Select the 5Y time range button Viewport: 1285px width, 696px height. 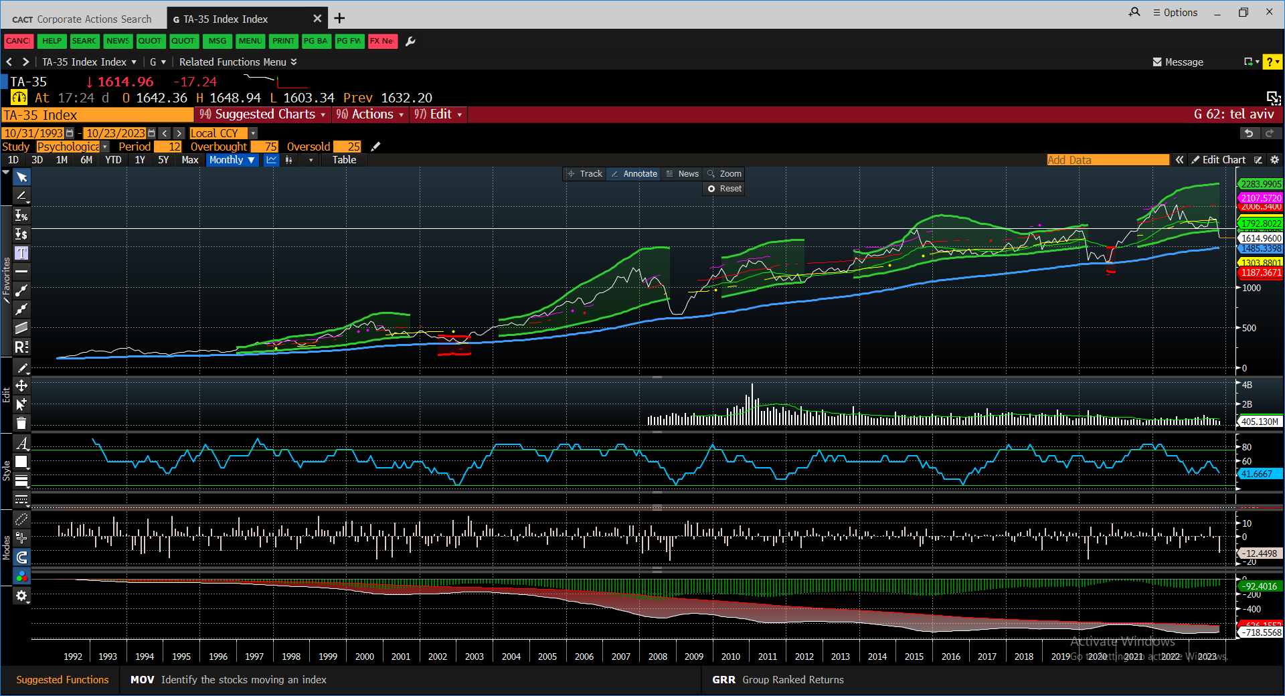coord(163,160)
